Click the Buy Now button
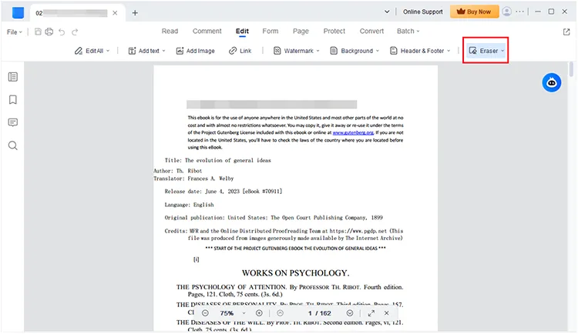Viewport: 578px width, 334px height. point(474,12)
